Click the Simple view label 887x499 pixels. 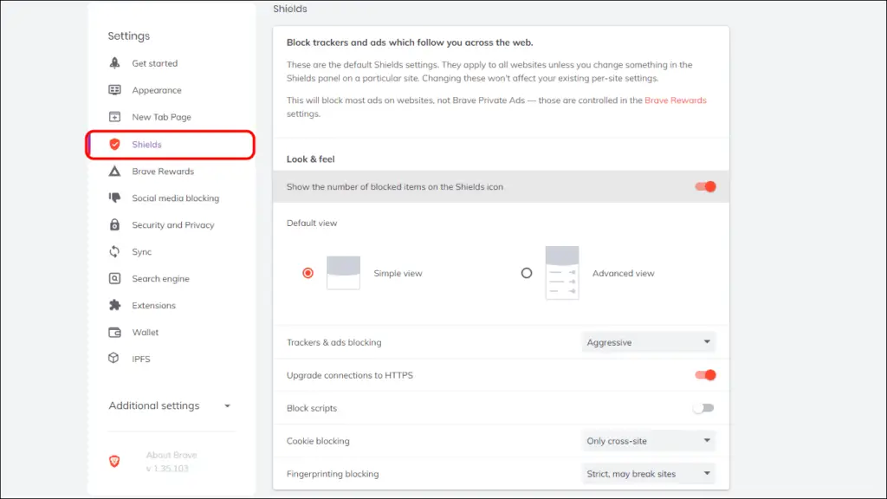(x=398, y=273)
